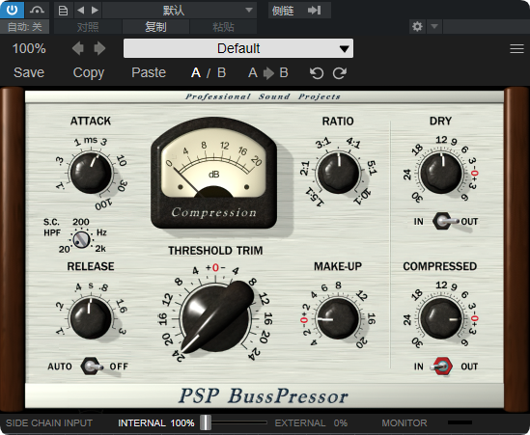Screen dimensions: 530x435
Task: Toggle the DRY IN / OUT switch
Action: (x=445, y=221)
